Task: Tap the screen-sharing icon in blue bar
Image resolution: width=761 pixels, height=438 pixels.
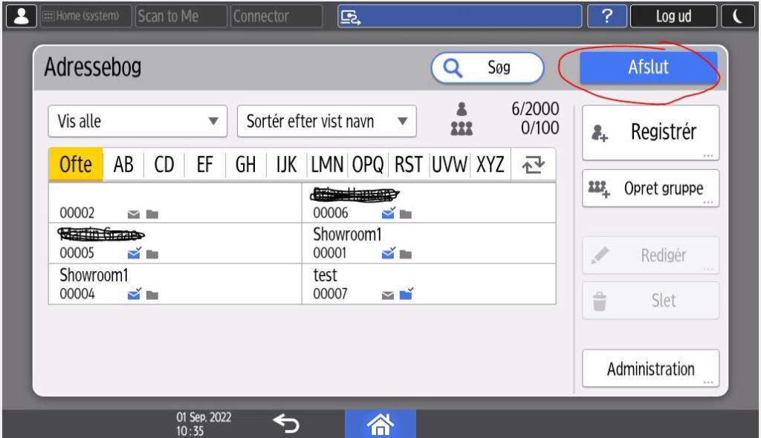Action: (x=349, y=17)
